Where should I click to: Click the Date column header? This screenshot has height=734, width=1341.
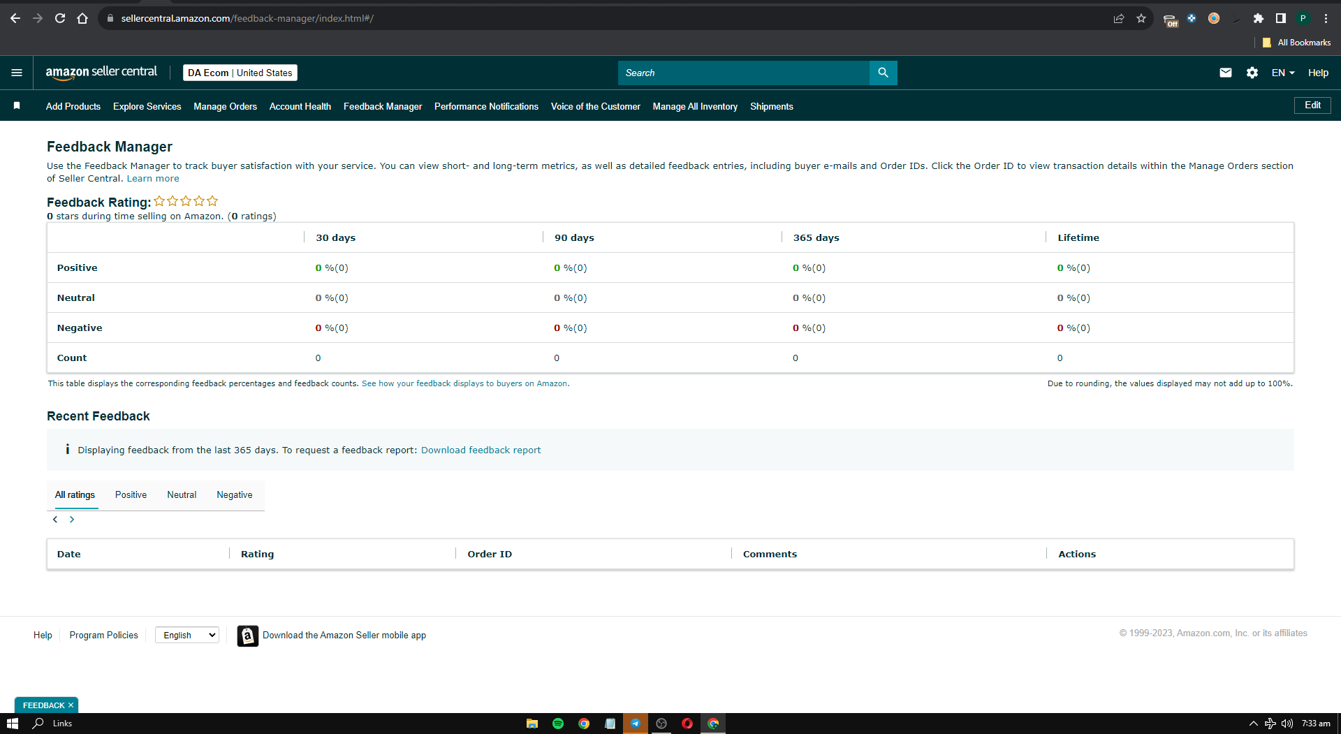click(68, 555)
